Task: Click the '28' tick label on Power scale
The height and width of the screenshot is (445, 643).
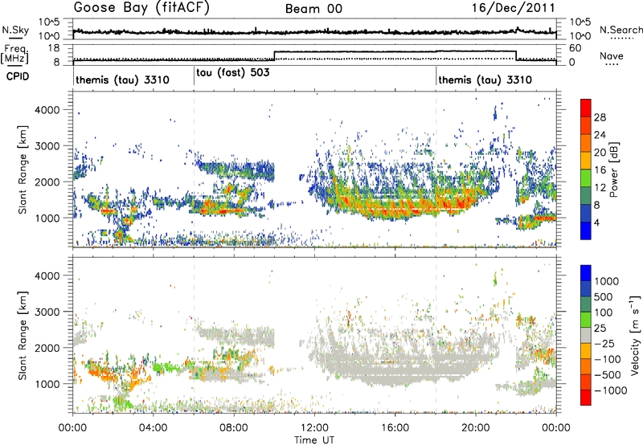Action: tap(600, 117)
